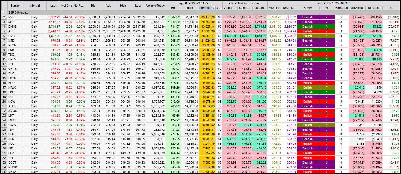Select row number 12 header
Image resolution: width=401 pixels, height=174 pixels.
coord(4,64)
